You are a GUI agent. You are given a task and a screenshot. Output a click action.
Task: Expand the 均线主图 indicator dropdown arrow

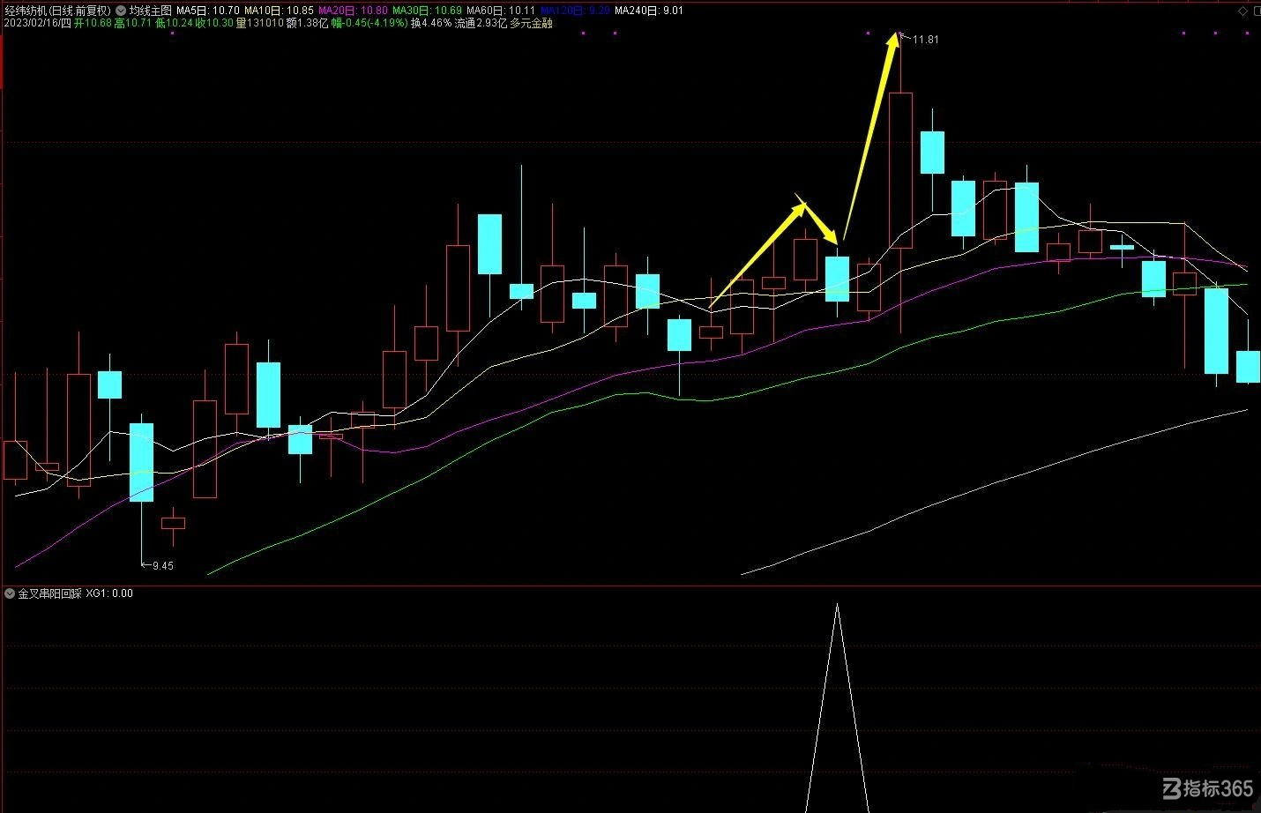(x=121, y=11)
